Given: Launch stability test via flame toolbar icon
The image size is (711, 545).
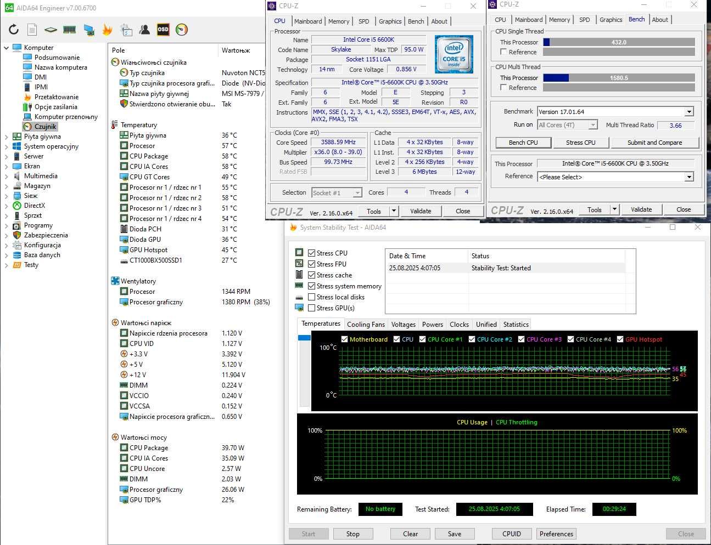Looking at the screenshot, I should tap(107, 30).
